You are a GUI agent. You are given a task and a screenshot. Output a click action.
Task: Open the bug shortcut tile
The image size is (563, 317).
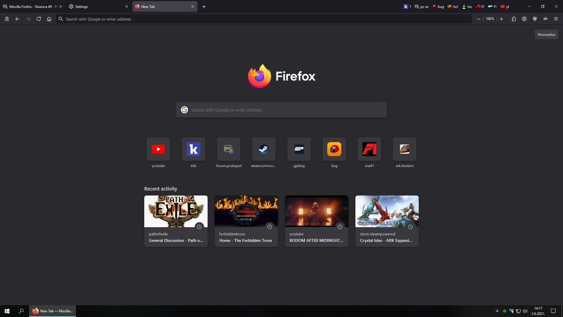[x=334, y=149]
